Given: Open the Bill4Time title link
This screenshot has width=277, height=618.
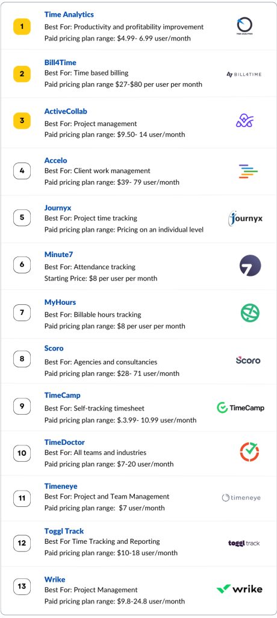Looking at the screenshot, I should point(60,63).
